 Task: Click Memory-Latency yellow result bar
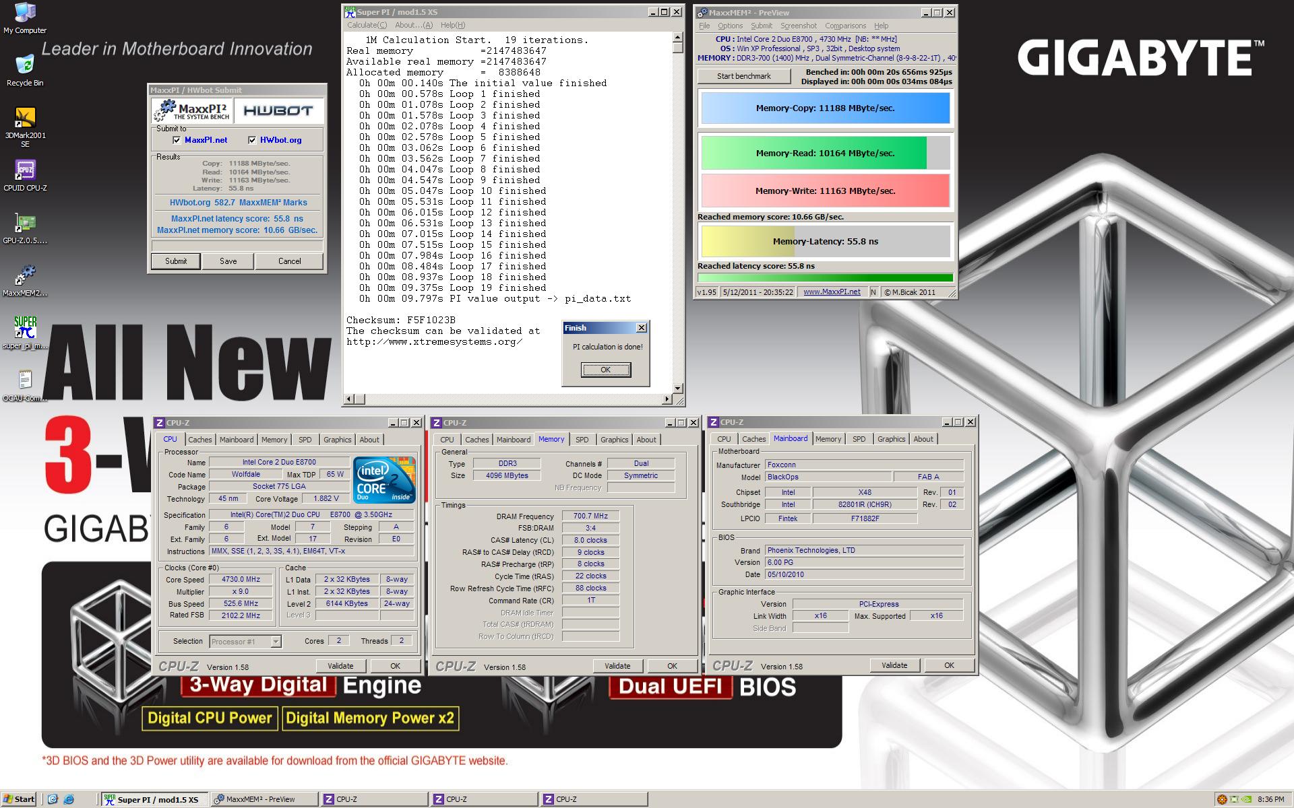click(826, 241)
